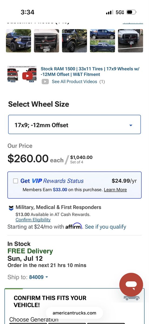
Task: Tap See if you qualify for Affirm
Action: (x=106, y=227)
